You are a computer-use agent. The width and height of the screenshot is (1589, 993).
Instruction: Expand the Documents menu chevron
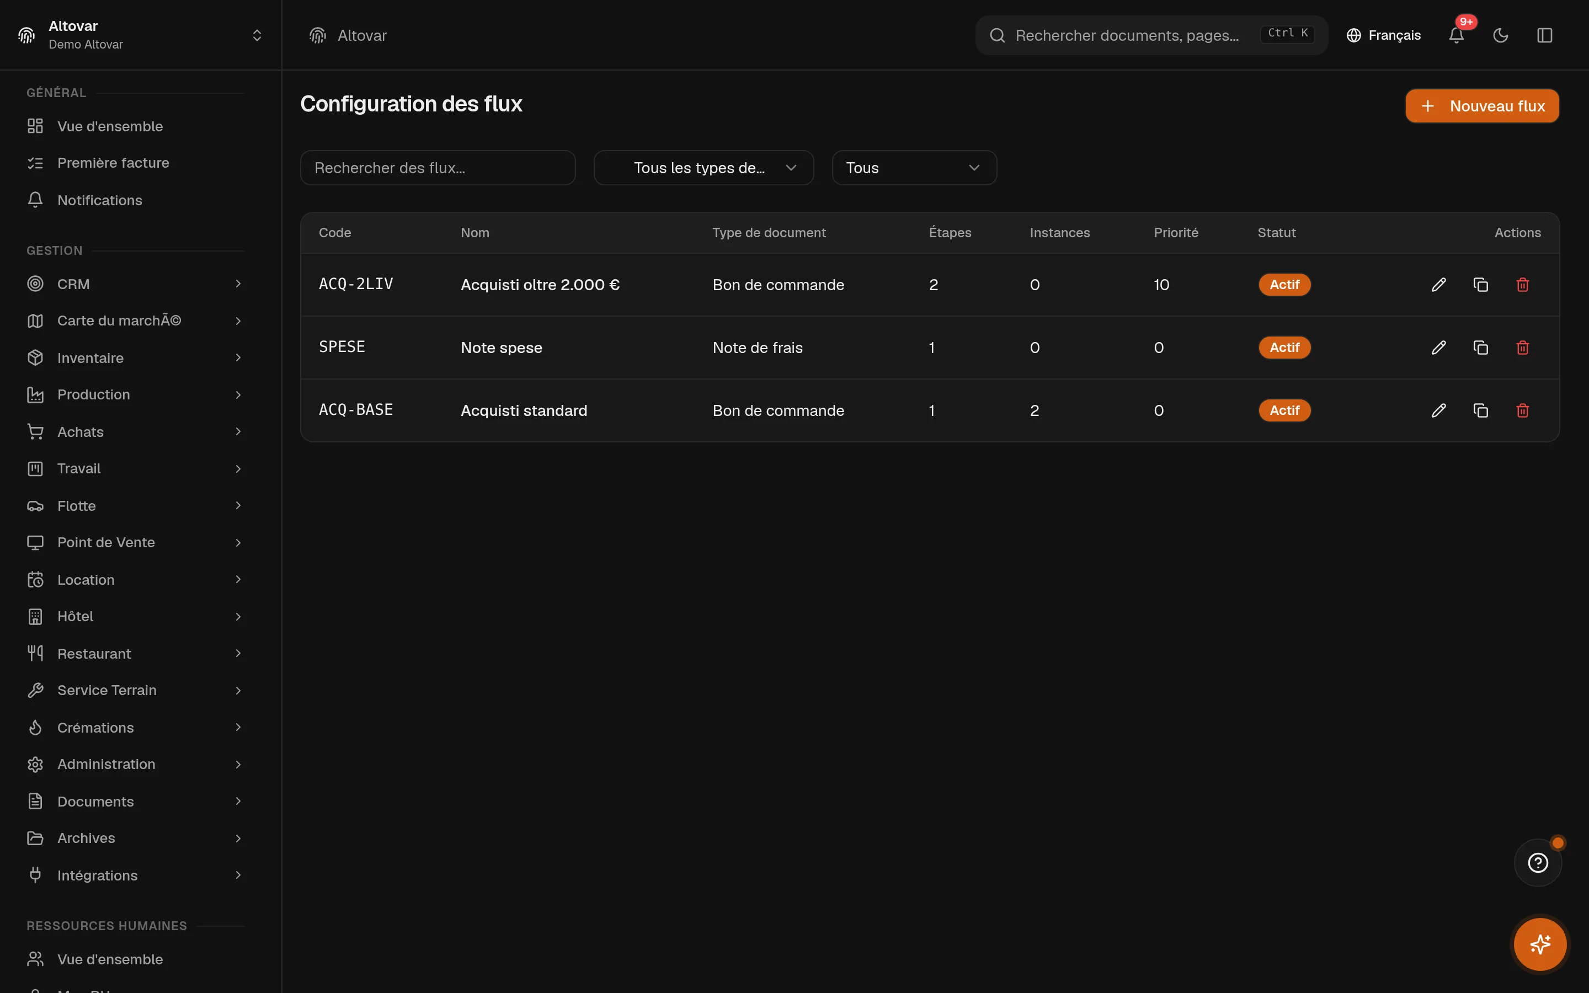coord(238,801)
